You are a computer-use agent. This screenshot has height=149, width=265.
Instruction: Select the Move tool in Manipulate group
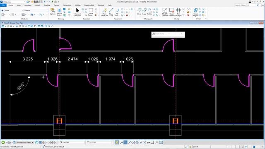(139, 12)
